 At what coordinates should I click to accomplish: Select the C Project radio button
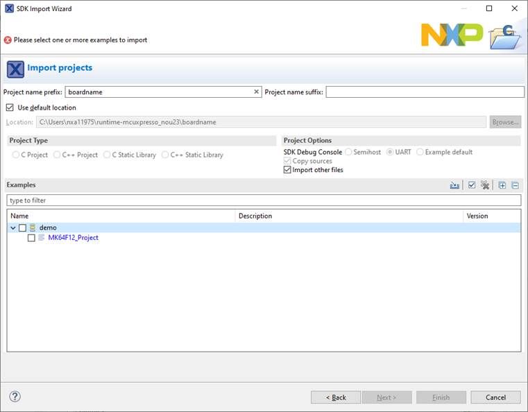pos(15,155)
